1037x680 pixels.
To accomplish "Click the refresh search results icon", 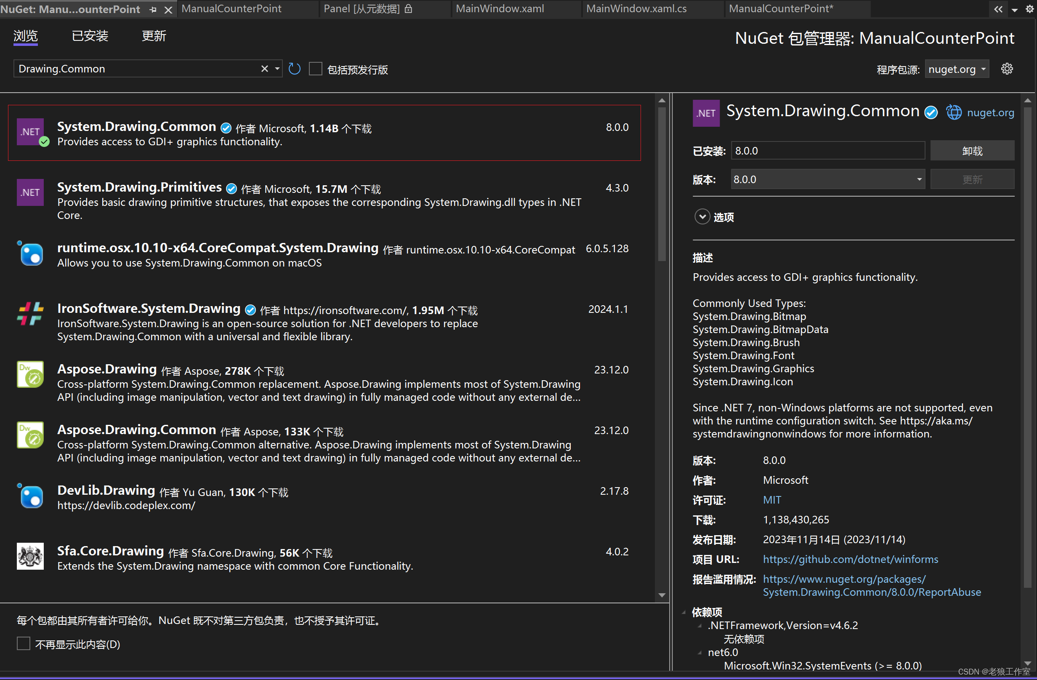I will point(295,69).
